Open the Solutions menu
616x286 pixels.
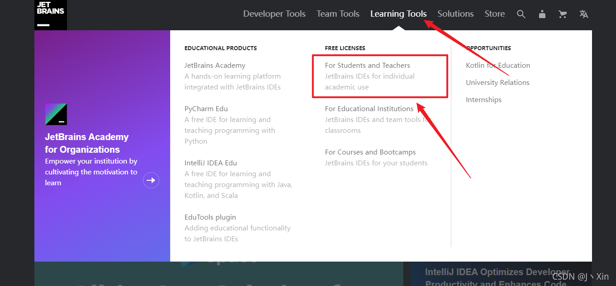[455, 14]
